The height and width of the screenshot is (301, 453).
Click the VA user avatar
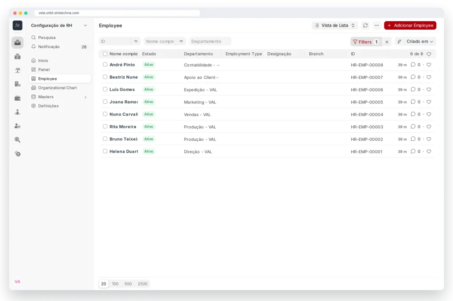click(x=17, y=282)
